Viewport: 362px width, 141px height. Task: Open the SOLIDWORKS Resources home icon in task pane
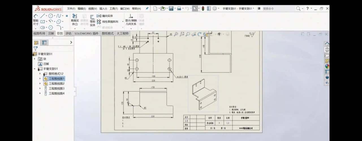coord(327,44)
